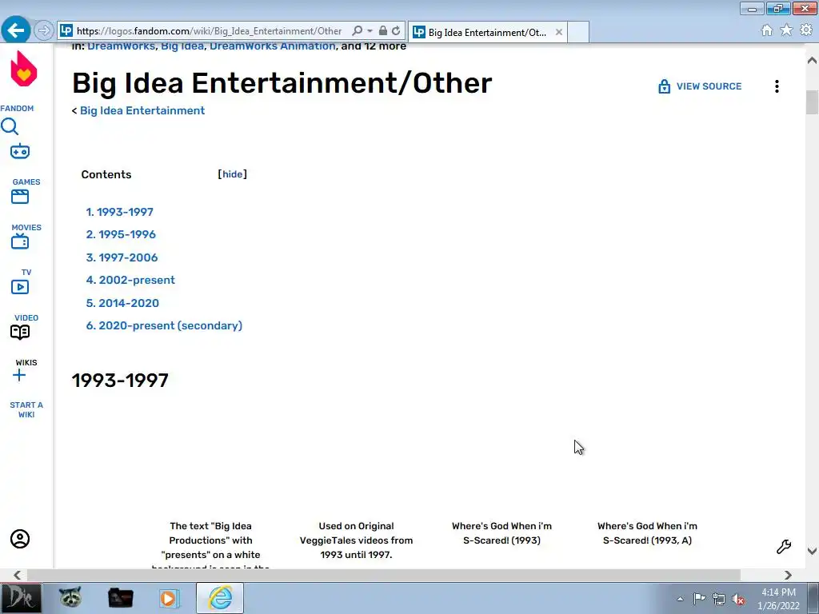Jump to section 4. 2002-present

[130, 280]
